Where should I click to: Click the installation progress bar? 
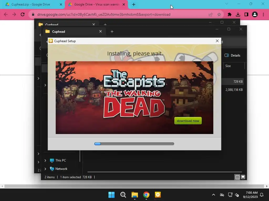[134, 144]
